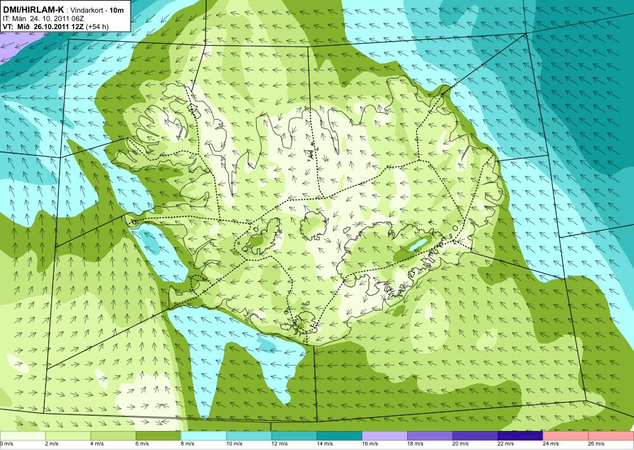Click the "(+54 h)" forecast offset text

point(97,27)
